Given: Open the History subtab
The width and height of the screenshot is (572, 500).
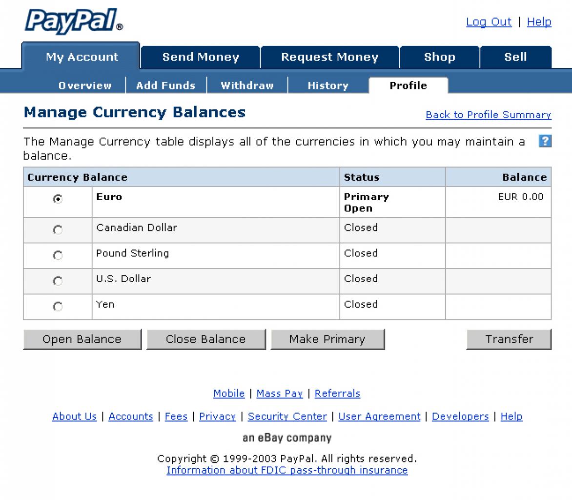Looking at the screenshot, I should point(328,85).
